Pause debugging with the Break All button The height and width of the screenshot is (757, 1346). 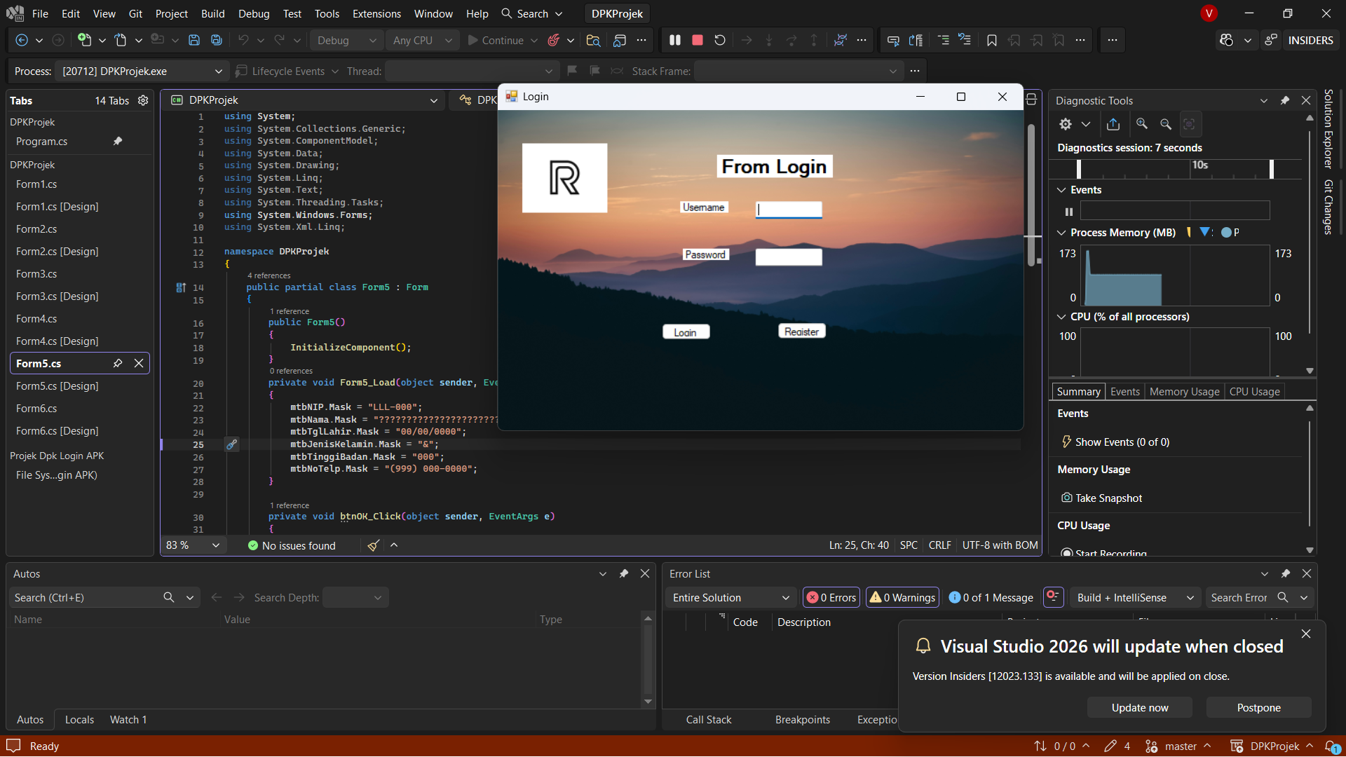(x=674, y=41)
